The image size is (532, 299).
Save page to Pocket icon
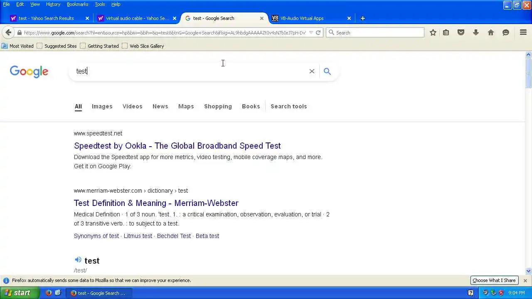click(461, 32)
